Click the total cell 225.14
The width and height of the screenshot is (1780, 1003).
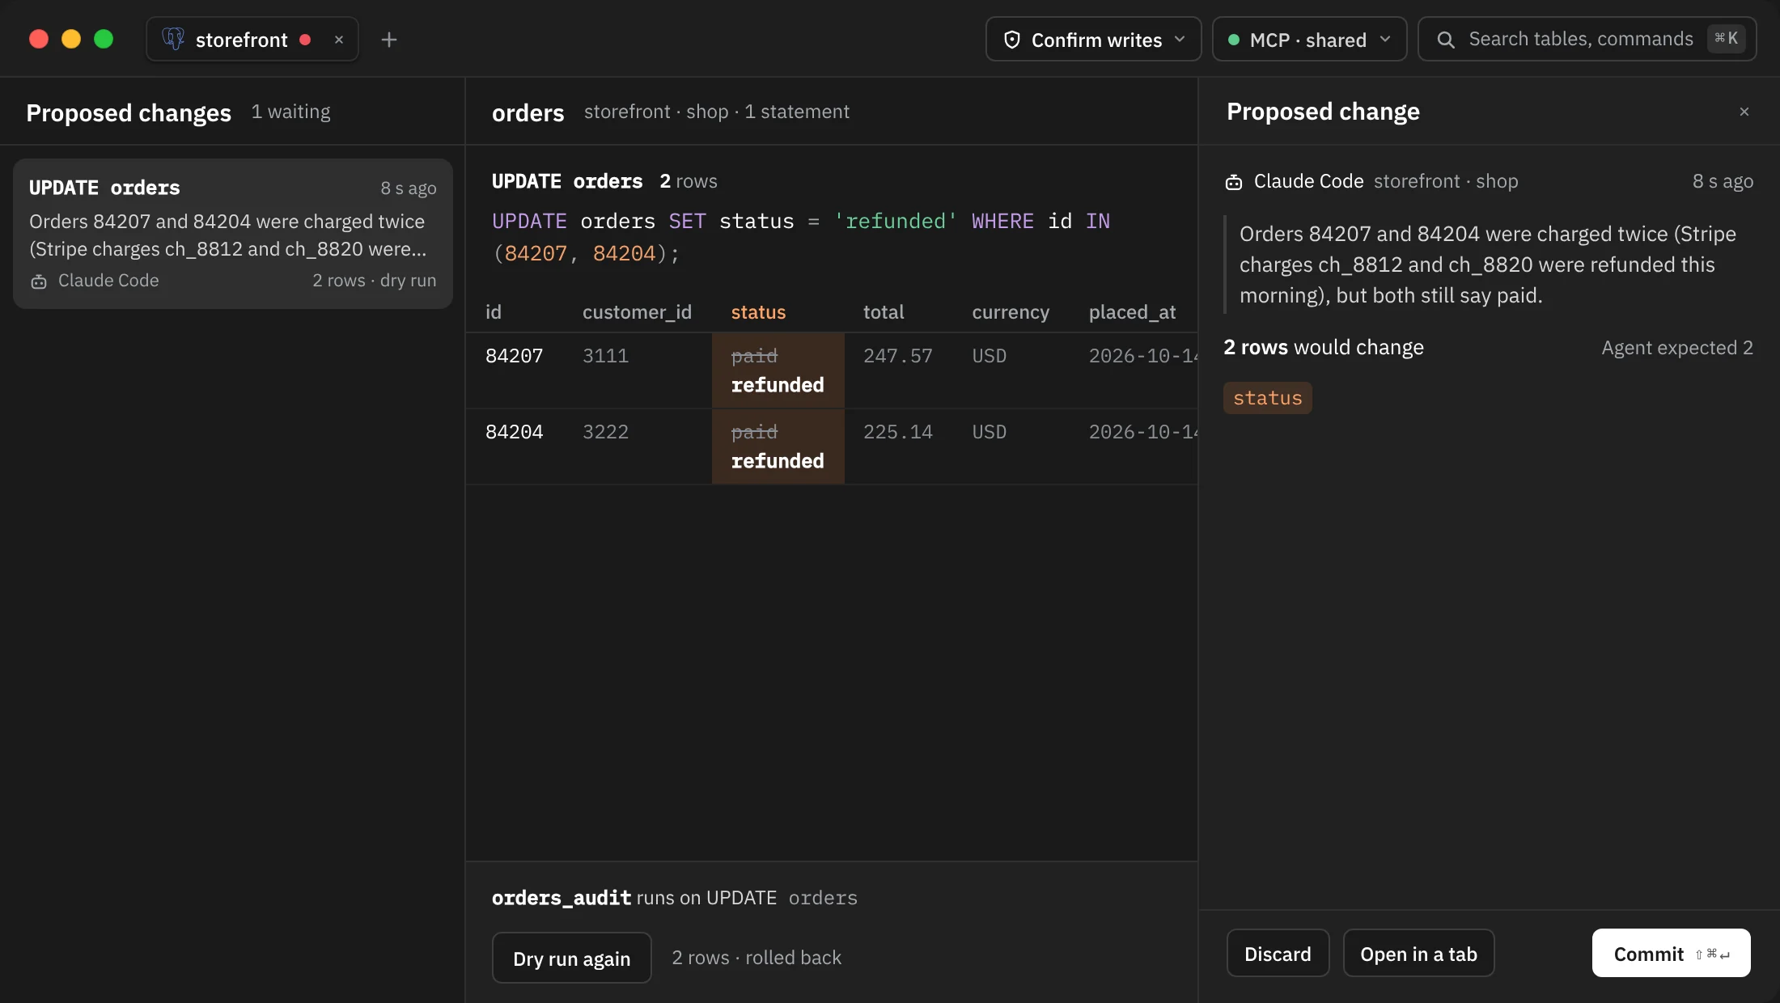pos(897,432)
